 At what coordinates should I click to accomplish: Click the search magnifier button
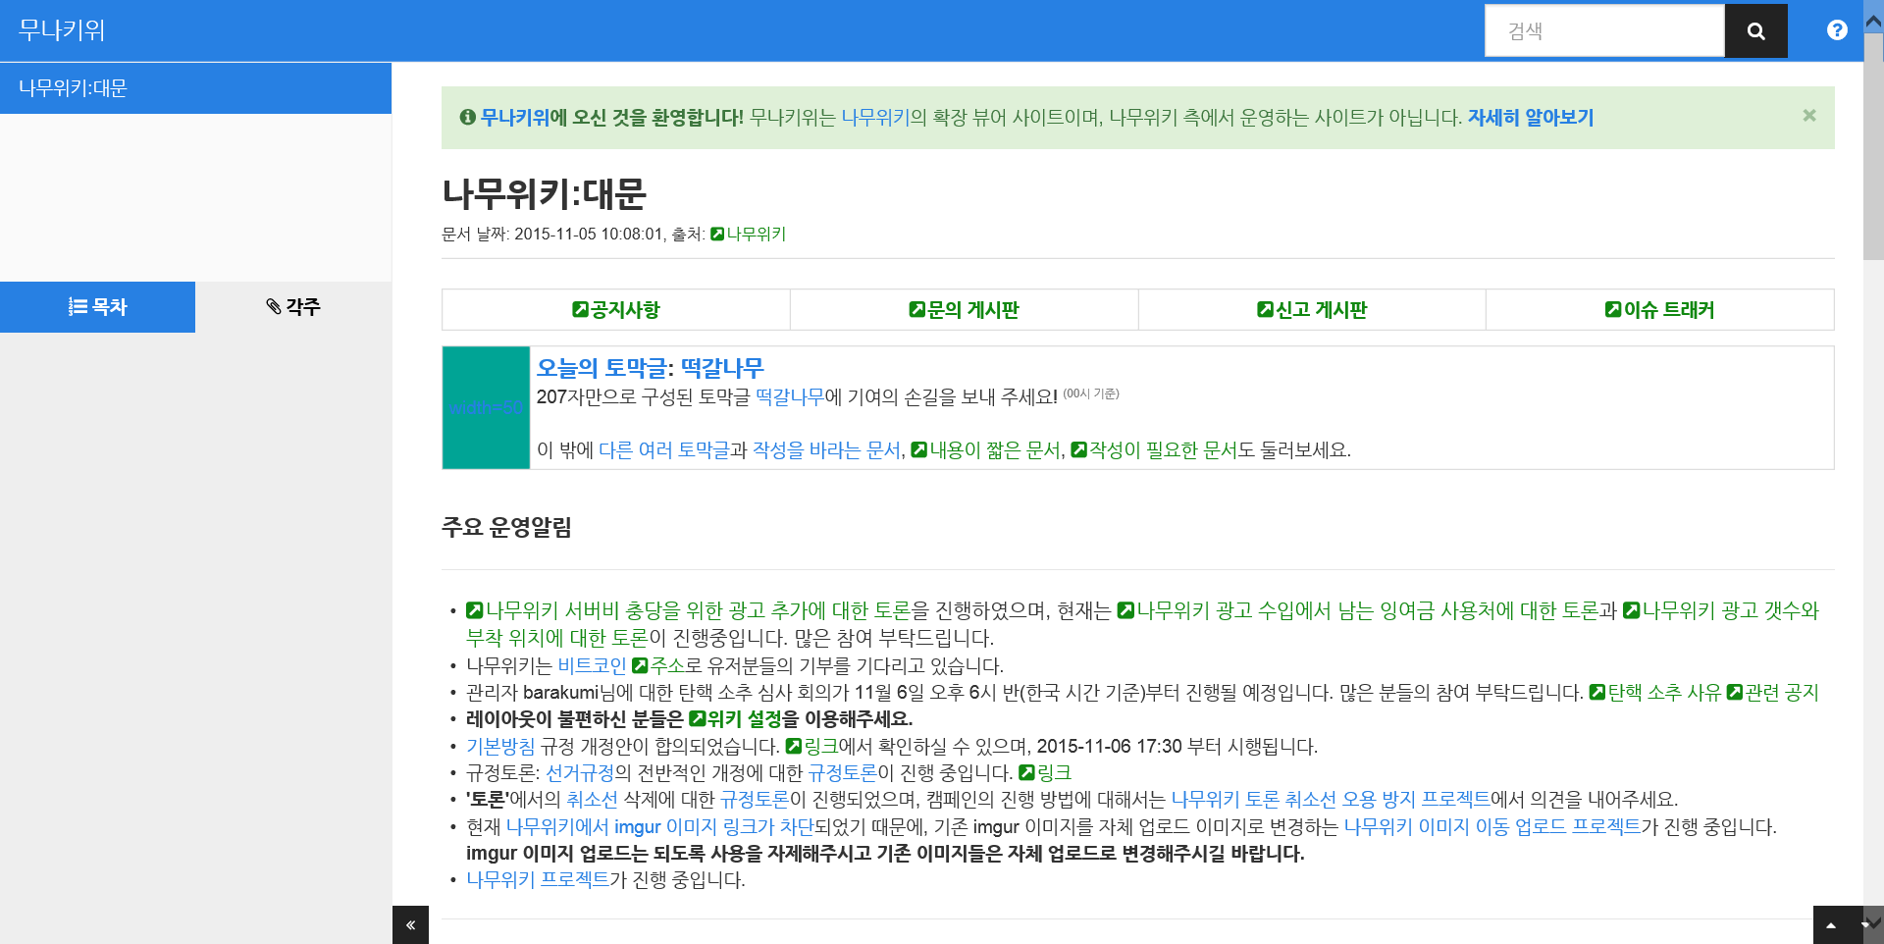click(x=1755, y=30)
